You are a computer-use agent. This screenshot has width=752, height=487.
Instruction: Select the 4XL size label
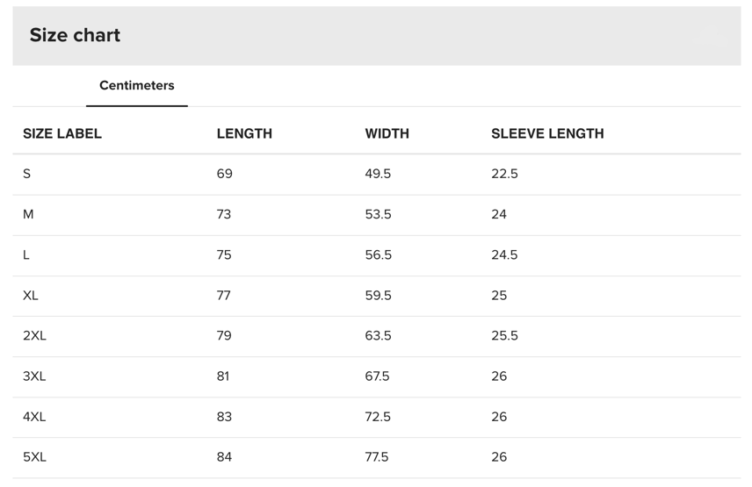(x=34, y=417)
